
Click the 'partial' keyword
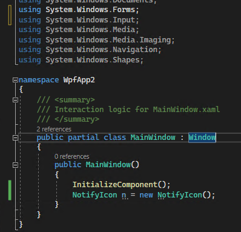[84, 138]
